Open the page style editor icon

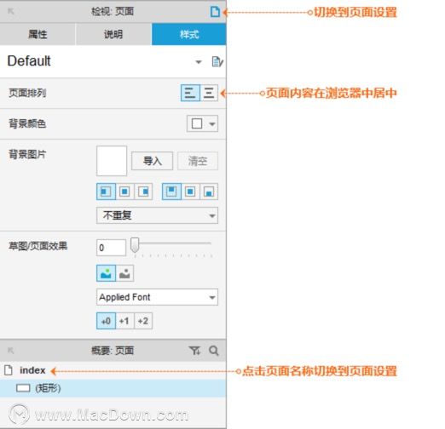(217, 61)
